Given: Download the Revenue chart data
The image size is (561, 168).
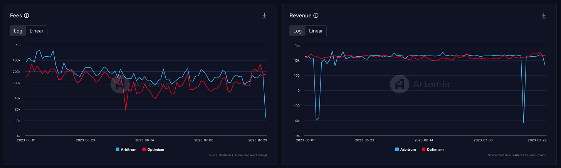Looking at the screenshot, I should click(544, 15).
